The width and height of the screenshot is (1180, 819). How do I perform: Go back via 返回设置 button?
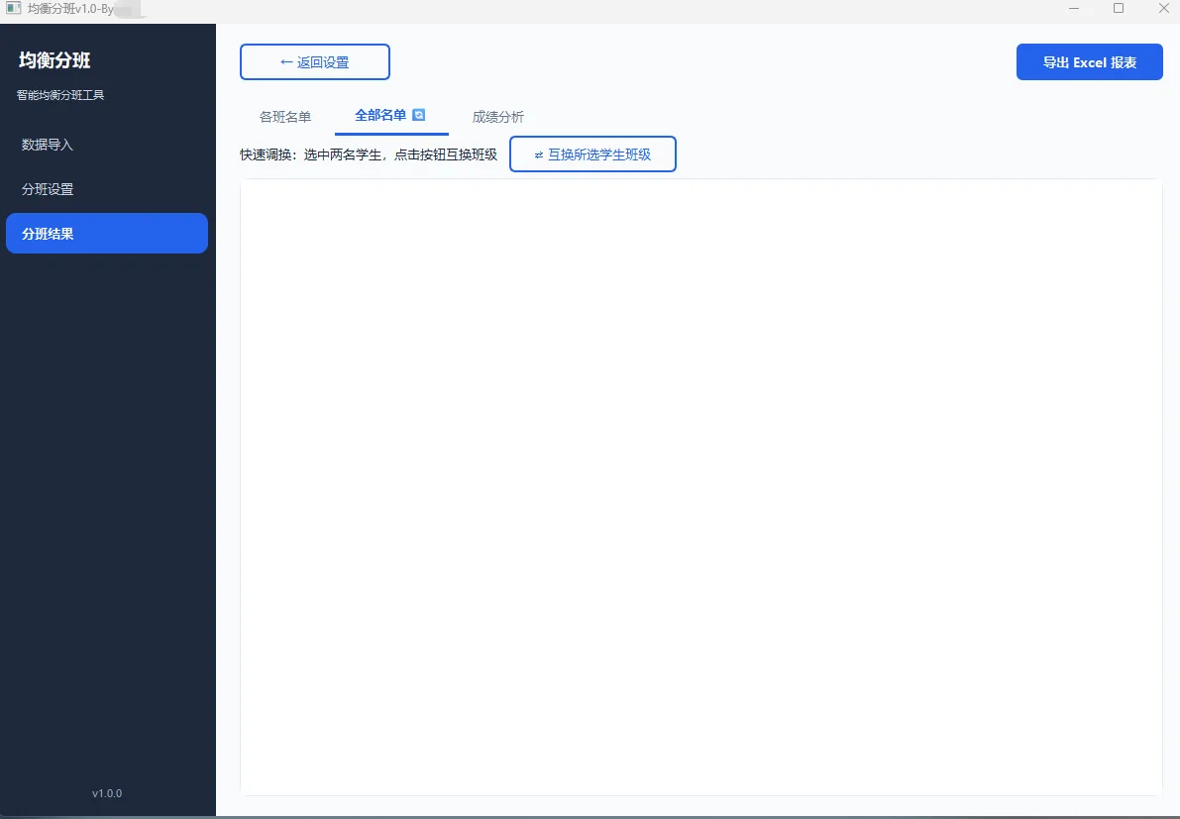tap(314, 61)
